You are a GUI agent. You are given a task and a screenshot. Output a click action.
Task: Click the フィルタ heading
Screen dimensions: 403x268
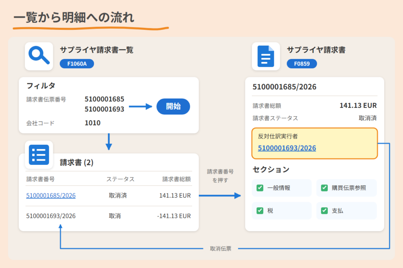point(41,86)
